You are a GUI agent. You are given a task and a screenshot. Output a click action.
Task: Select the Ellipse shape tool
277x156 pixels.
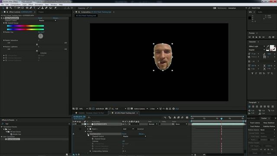coord(27,8)
